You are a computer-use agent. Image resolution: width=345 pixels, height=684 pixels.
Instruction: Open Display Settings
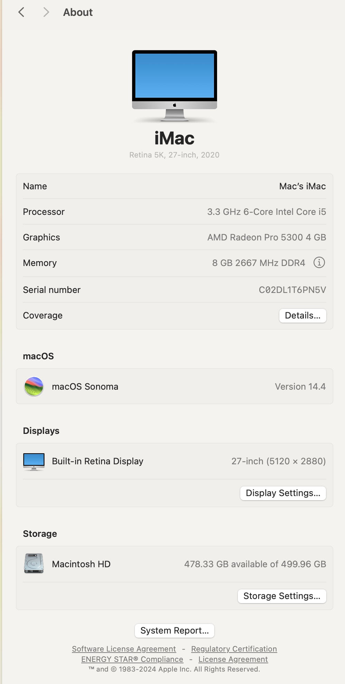coord(283,493)
